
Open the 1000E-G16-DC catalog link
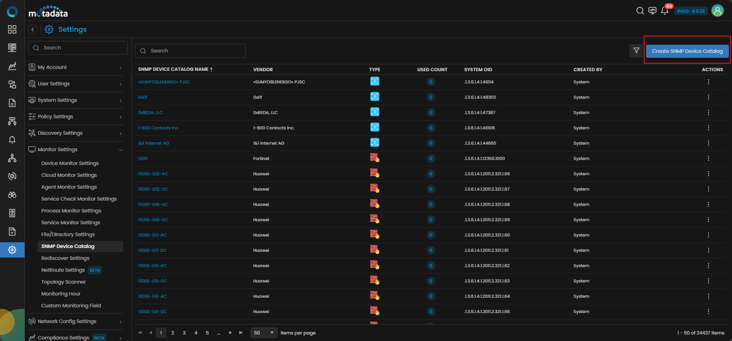pyautogui.click(x=153, y=220)
